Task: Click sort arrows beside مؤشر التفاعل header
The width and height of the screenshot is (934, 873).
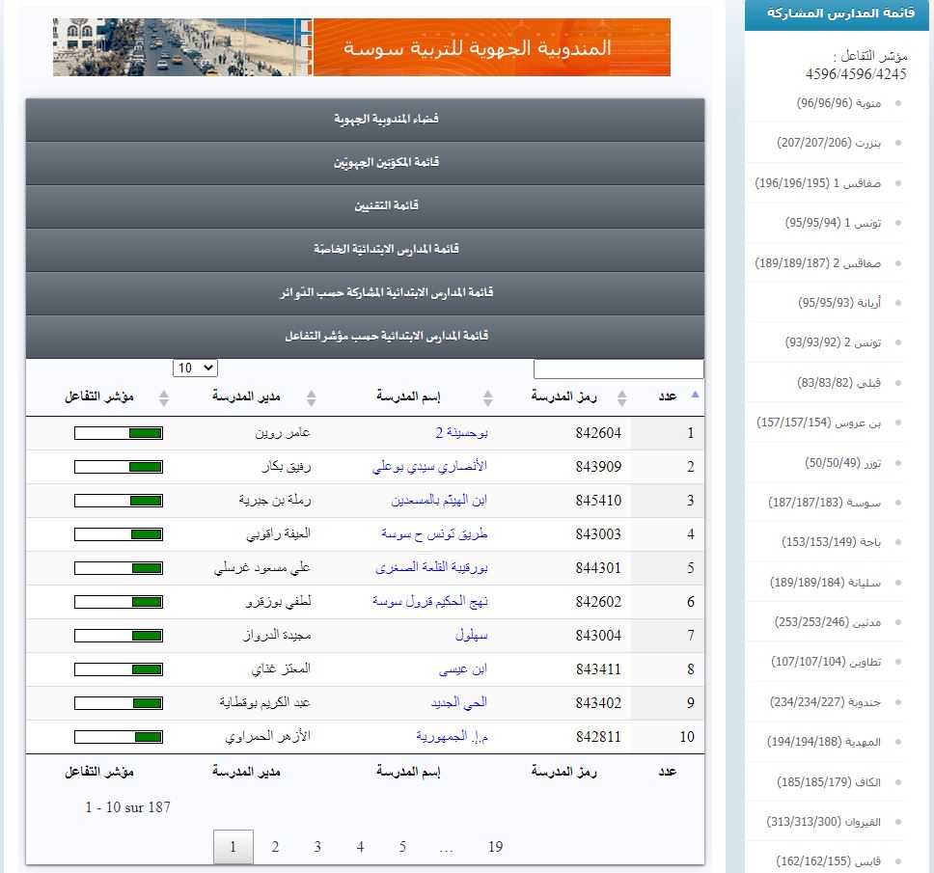Action: (164, 398)
